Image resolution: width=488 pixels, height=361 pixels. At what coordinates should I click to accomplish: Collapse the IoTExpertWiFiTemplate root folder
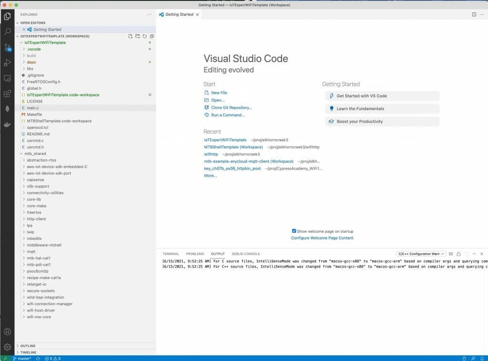(21, 42)
